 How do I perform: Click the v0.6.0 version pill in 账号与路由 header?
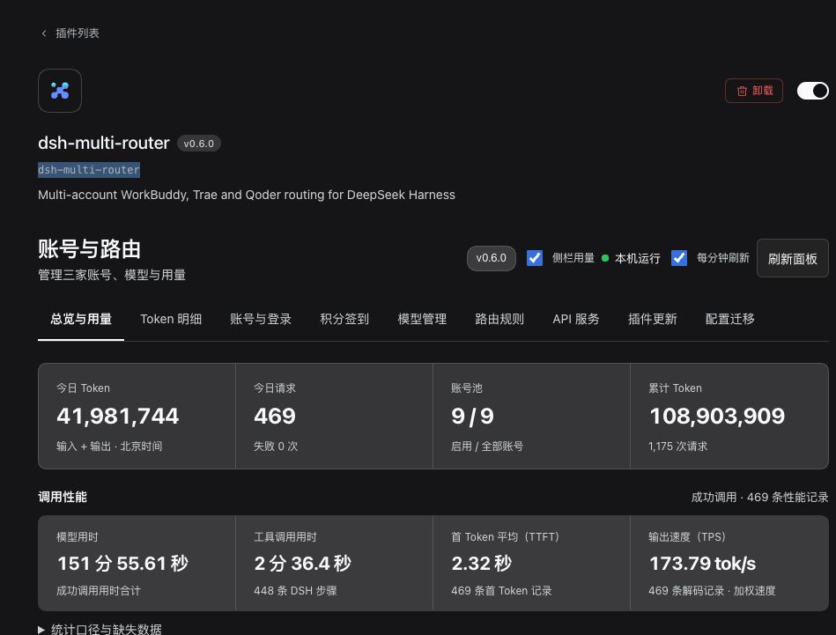(491, 258)
